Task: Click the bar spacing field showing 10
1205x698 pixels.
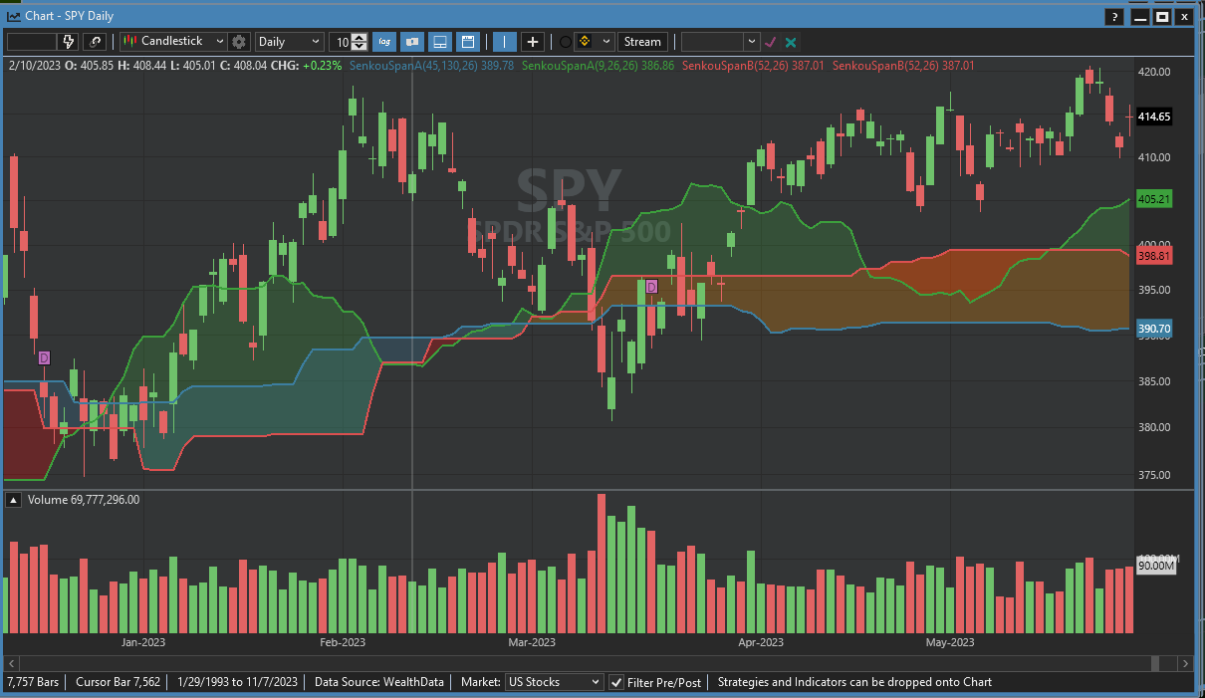Action: (341, 42)
